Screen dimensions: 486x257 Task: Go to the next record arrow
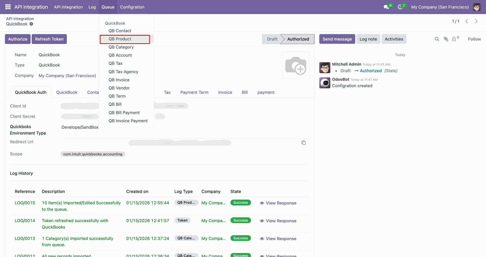476,21
